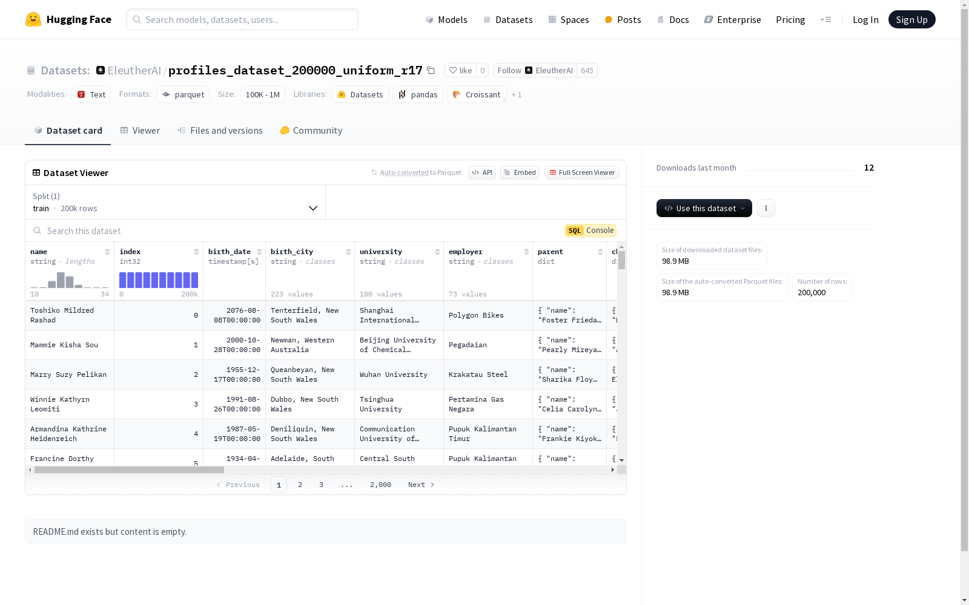Copy the dataset name with copy icon
The image size is (969, 605).
(x=431, y=70)
